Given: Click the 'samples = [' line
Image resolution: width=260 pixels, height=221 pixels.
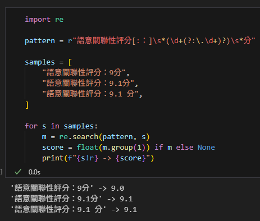Looking at the screenshot, I should point(48,62).
